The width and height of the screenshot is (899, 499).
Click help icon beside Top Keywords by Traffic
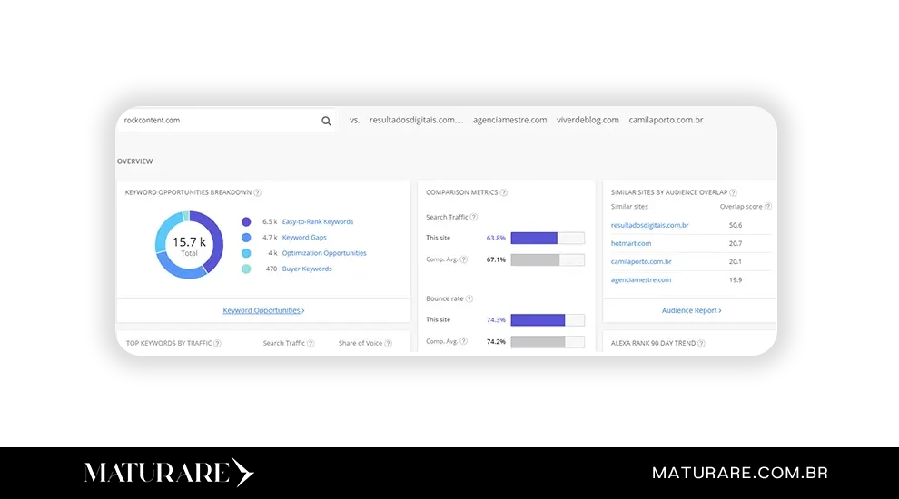point(217,343)
